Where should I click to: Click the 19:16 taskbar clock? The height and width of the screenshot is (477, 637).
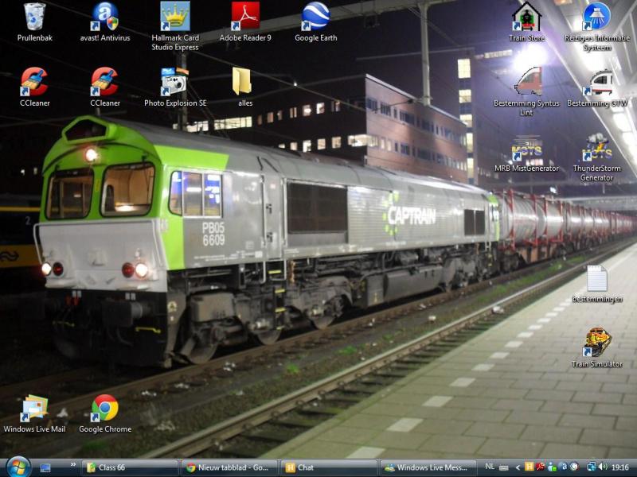click(x=620, y=467)
